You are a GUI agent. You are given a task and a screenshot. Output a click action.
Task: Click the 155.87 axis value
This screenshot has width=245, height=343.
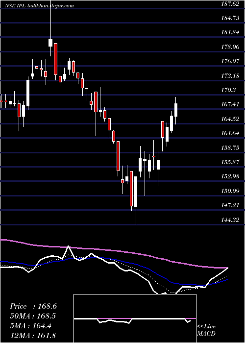(x=230, y=162)
